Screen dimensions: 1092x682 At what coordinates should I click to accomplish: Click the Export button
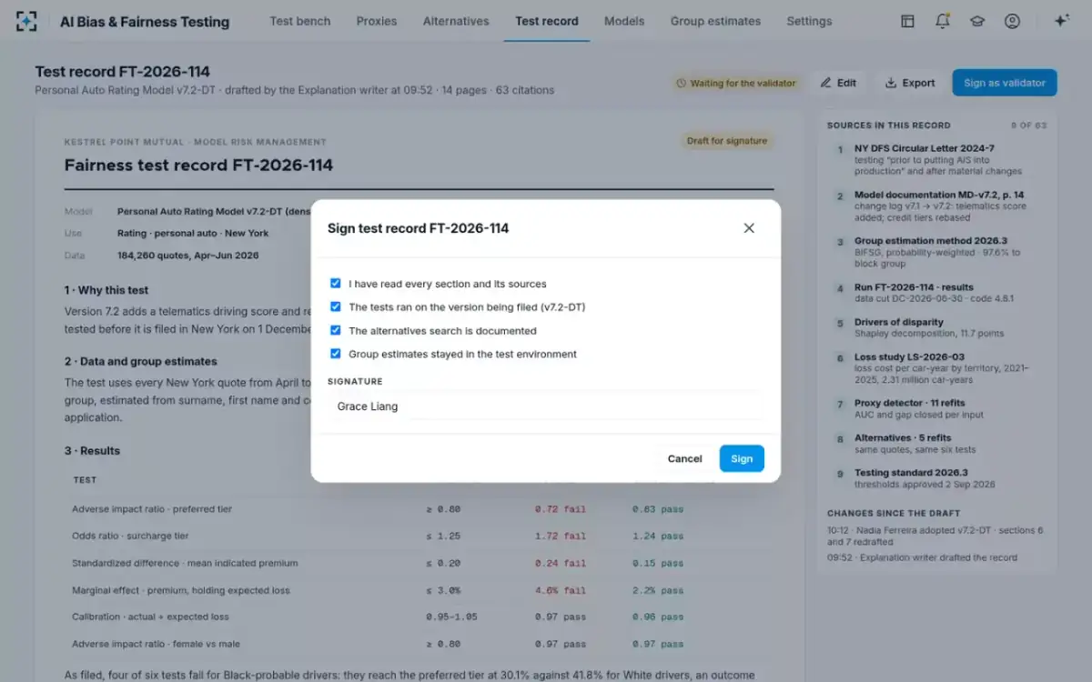coord(910,83)
